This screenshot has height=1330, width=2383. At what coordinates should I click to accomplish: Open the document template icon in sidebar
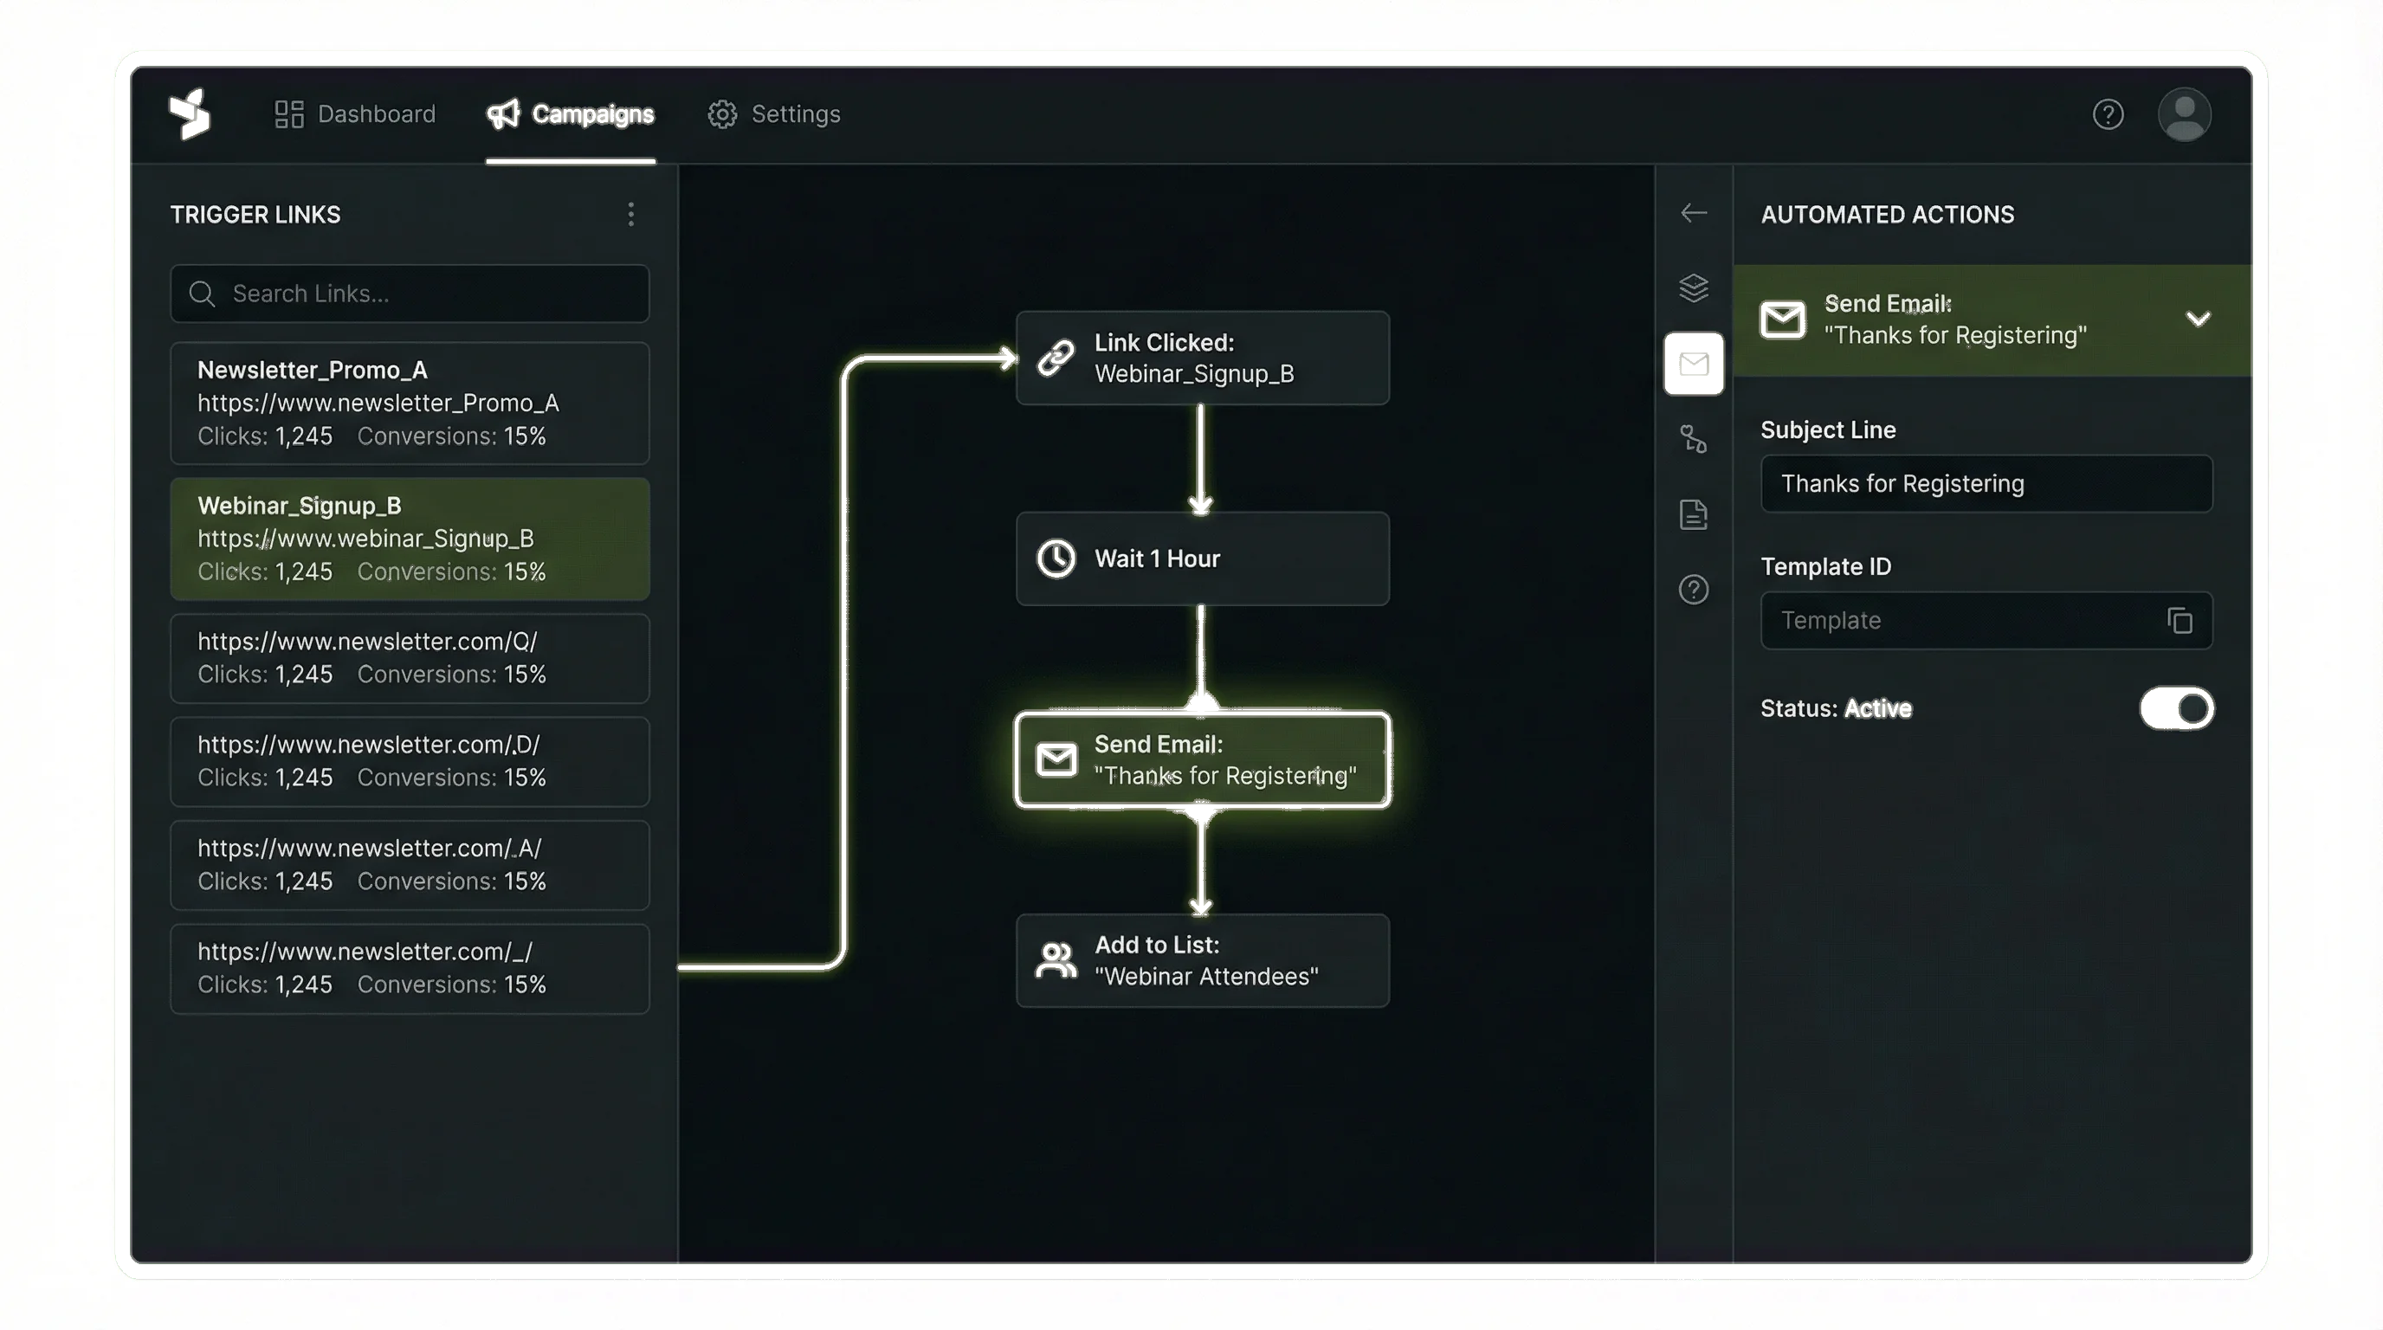1693,514
